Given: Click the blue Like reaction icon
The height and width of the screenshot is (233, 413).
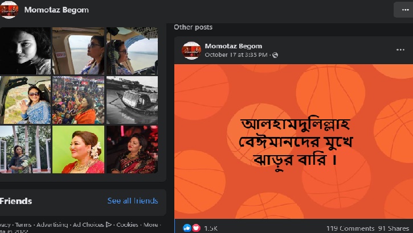Looking at the screenshot, I should (x=187, y=228).
